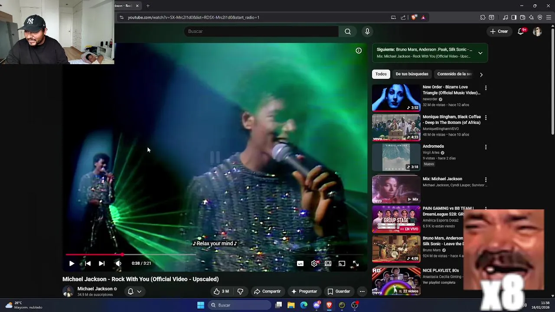Enter full screen mode
The width and height of the screenshot is (555, 312).
[356, 263]
